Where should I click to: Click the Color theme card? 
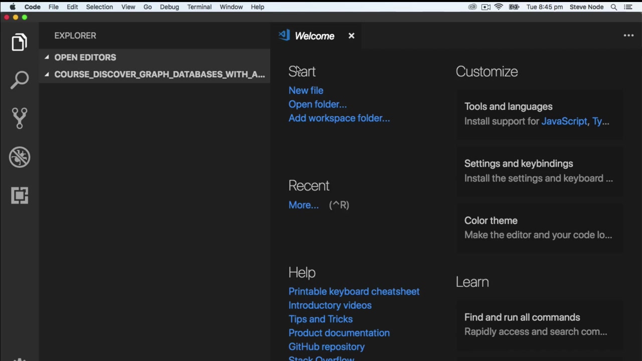(x=539, y=228)
